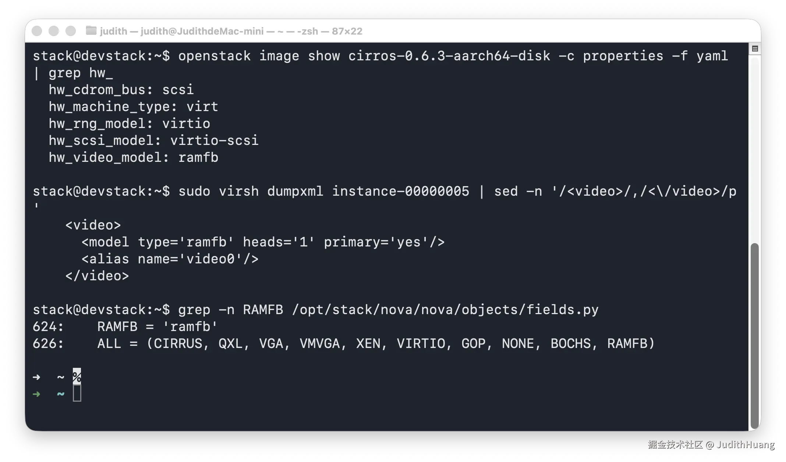Minimize the terminal window
Screen dimensions: 786x462
coord(54,31)
